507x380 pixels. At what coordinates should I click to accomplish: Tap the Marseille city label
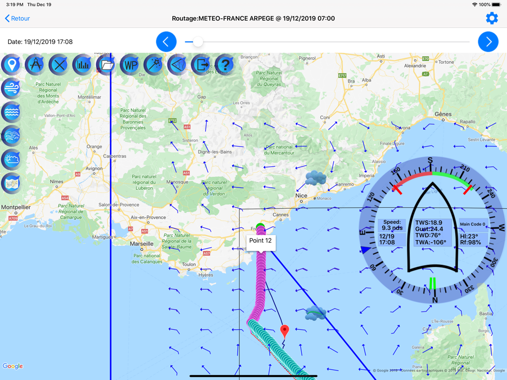[x=141, y=244]
